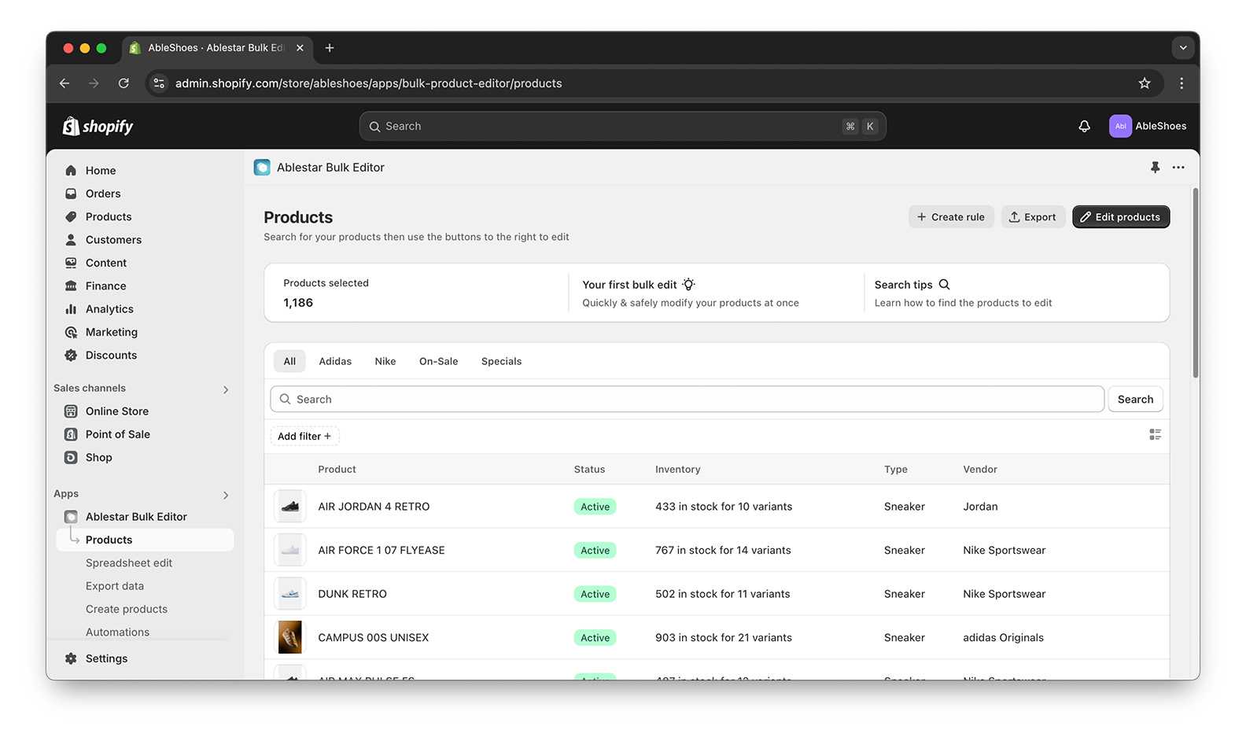Open Automations in sidebar
1246x741 pixels.
(117, 632)
